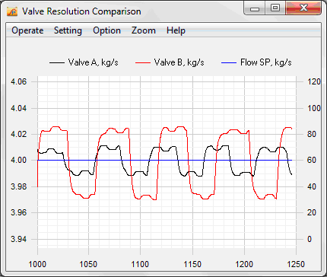Click the 3.94 left axis label
Viewport: 327px width, 277px height.
point(18,239)
